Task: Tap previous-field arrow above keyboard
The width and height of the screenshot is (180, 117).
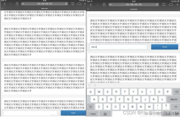Action: (90, 85)
